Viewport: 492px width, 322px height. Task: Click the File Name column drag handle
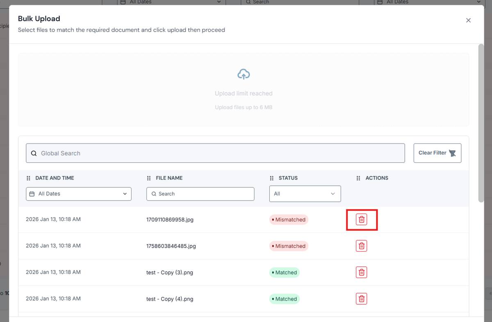(x=149, y=178)
